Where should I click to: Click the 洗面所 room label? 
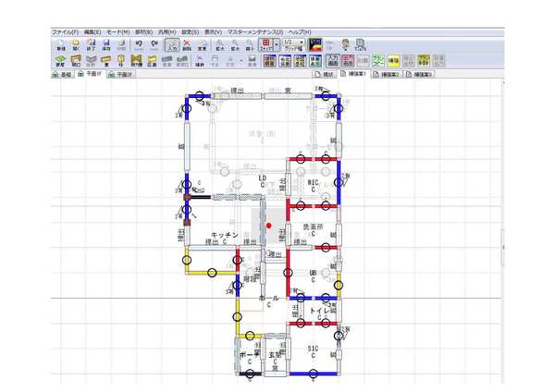(314, 227)
